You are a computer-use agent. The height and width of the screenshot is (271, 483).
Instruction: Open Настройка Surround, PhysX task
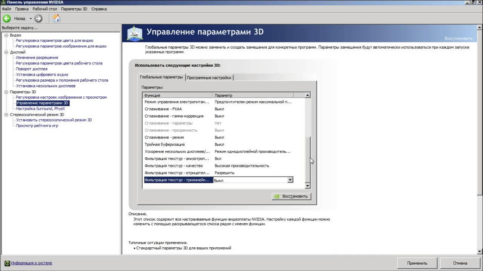coord(40,108)
